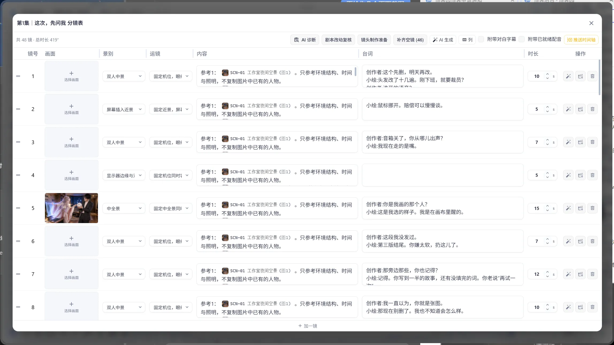The image size is (614, 345).
Task: Click the 推送时间轴 button
Action: coord(581,40)
